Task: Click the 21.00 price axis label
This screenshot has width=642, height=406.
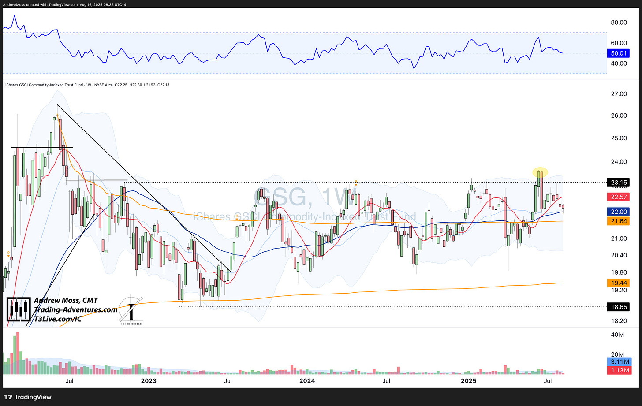Action: tap(620, 238)
